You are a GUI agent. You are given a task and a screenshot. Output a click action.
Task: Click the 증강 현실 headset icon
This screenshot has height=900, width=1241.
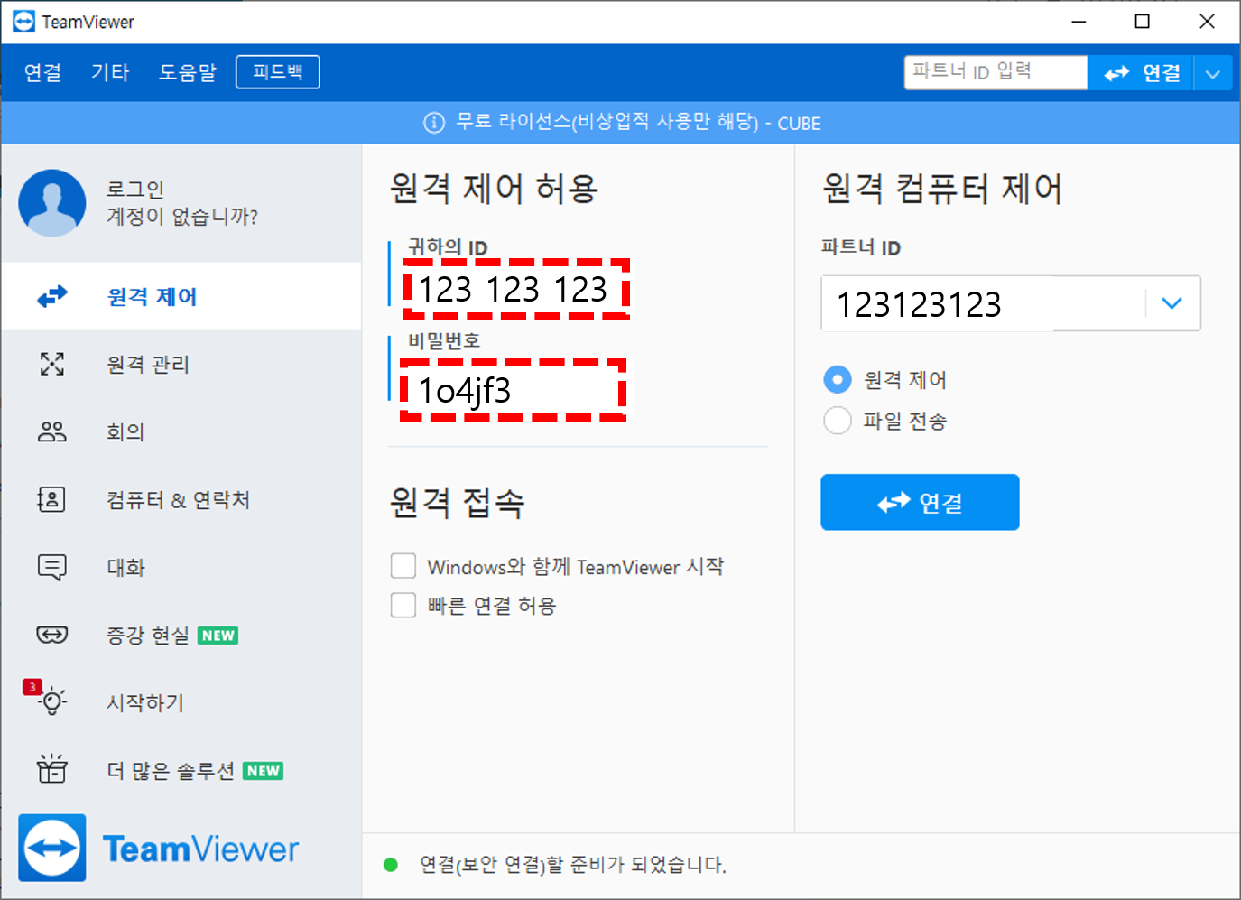pyautogui.click(x=52, y=635)
